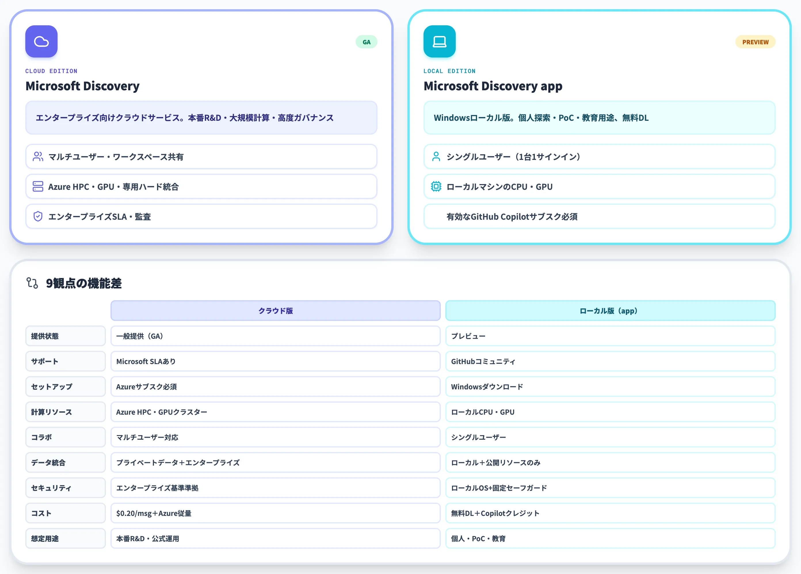Click the エンタープライズSLA・監査 feature row
801x574 pixels.
[x=201, y=216]
